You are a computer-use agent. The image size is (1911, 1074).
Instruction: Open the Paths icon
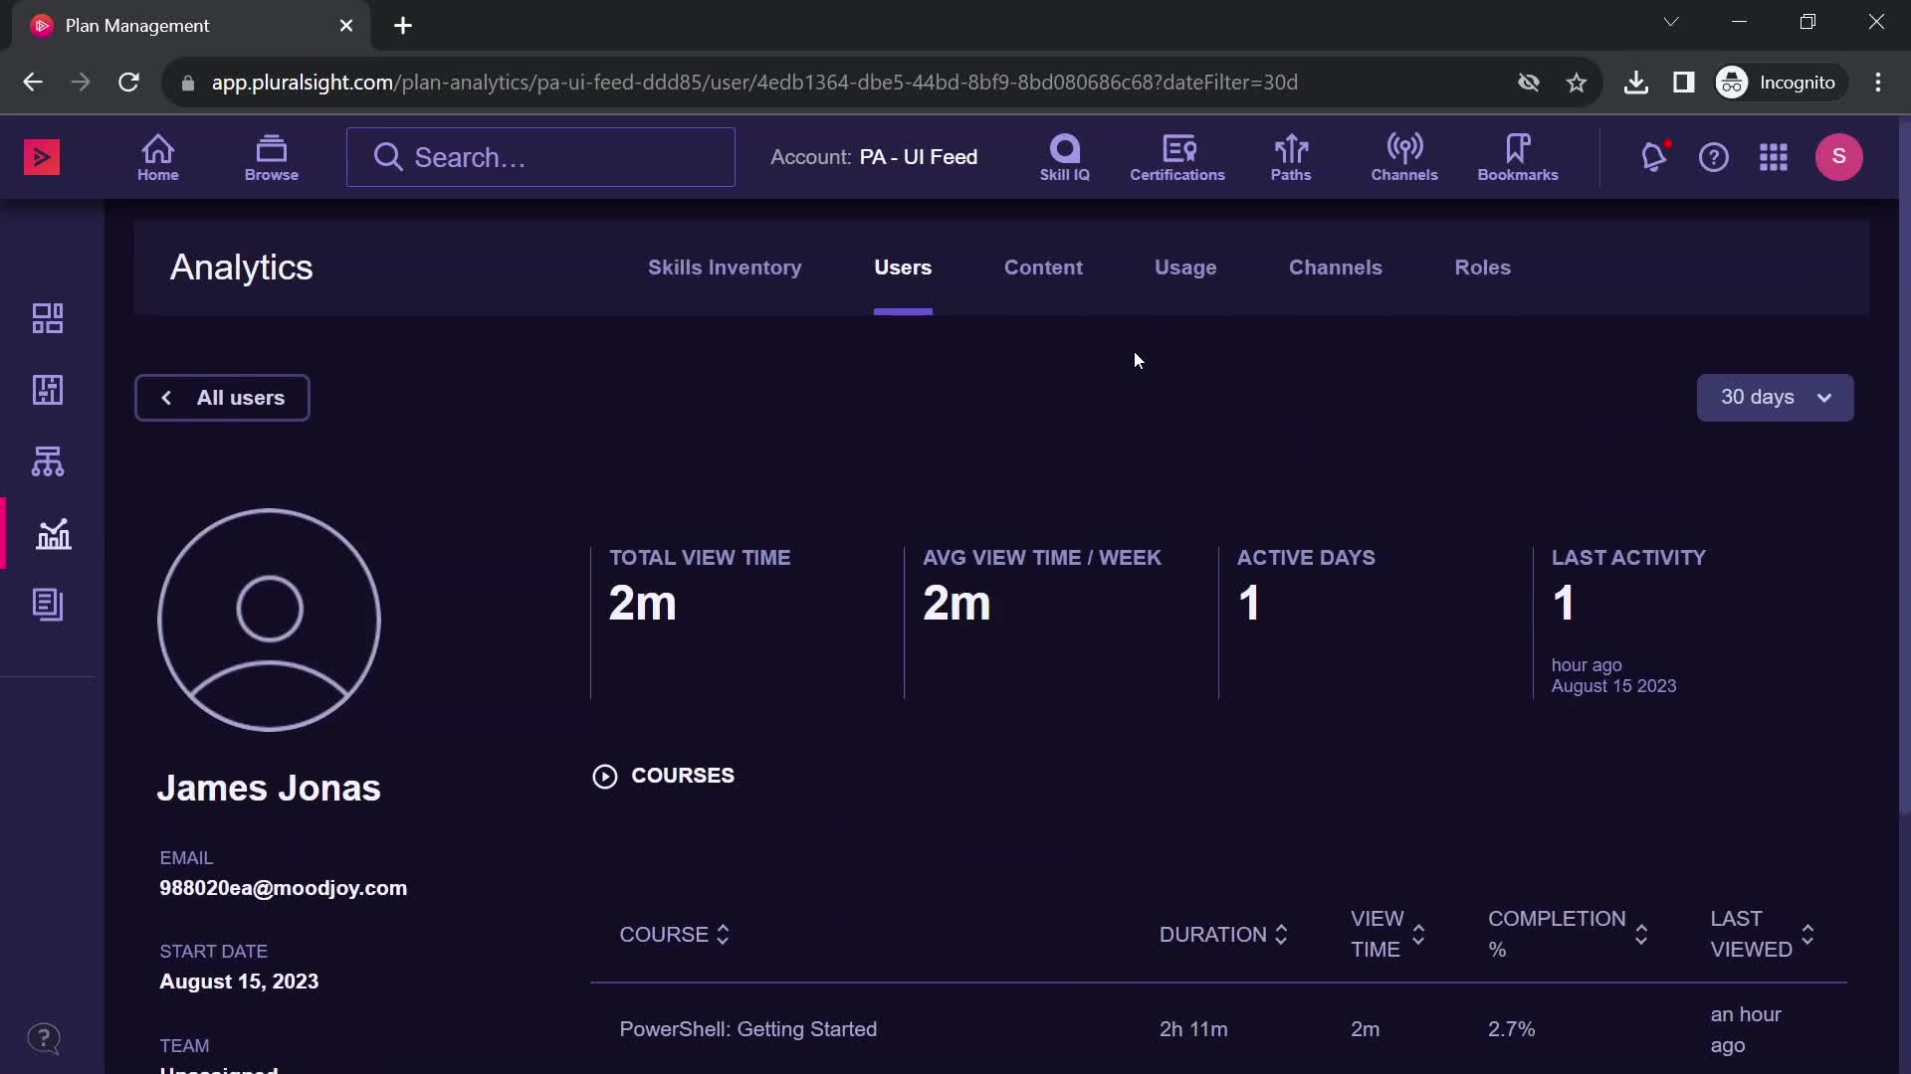click(1291, 157)
